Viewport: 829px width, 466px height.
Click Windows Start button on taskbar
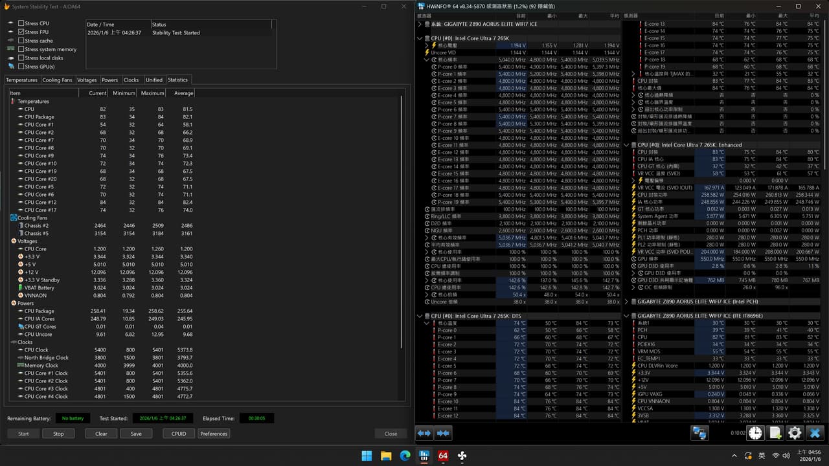[367, 456]
